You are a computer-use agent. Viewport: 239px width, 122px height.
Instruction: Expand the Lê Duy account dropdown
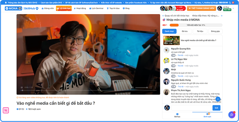pyautogui.click(x=233, y=8)
